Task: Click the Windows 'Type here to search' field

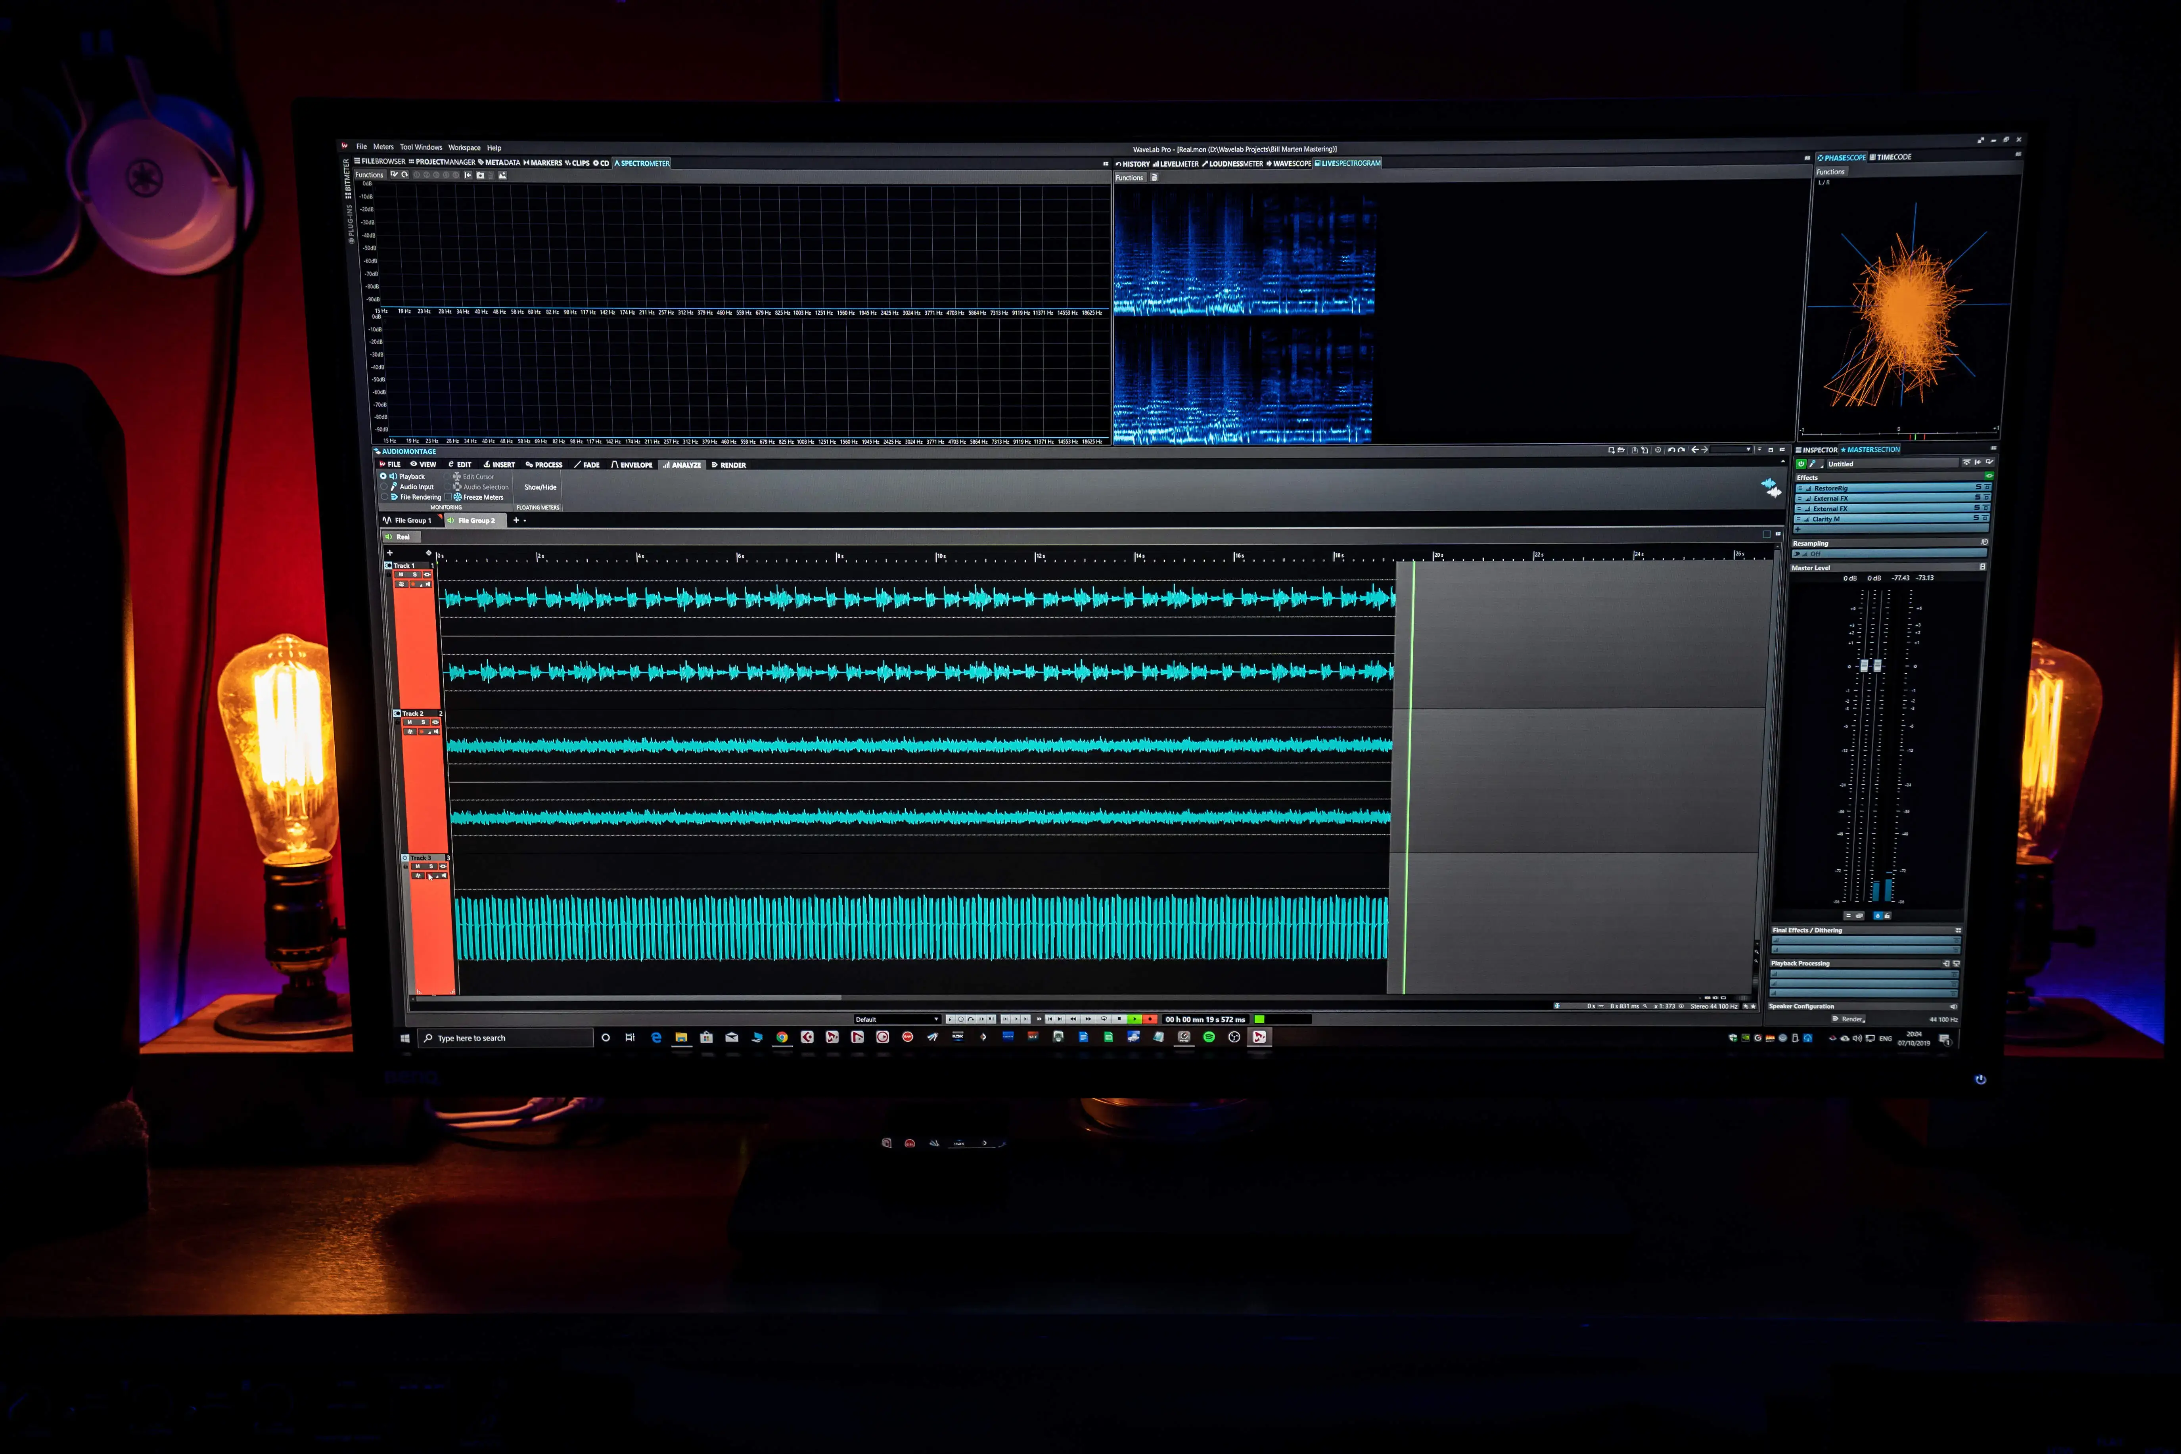Action: click(x=505, y=1038)
